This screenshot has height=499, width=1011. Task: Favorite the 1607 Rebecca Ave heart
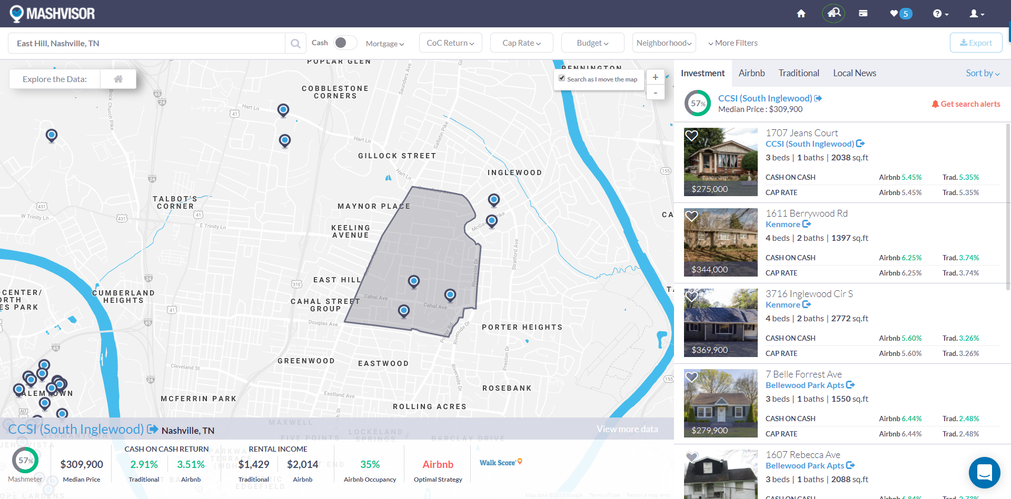click(691, 457)
